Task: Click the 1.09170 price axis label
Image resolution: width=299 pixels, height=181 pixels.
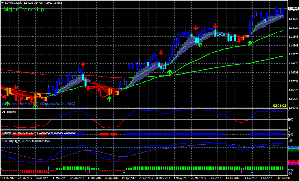Action: [293, 64]
